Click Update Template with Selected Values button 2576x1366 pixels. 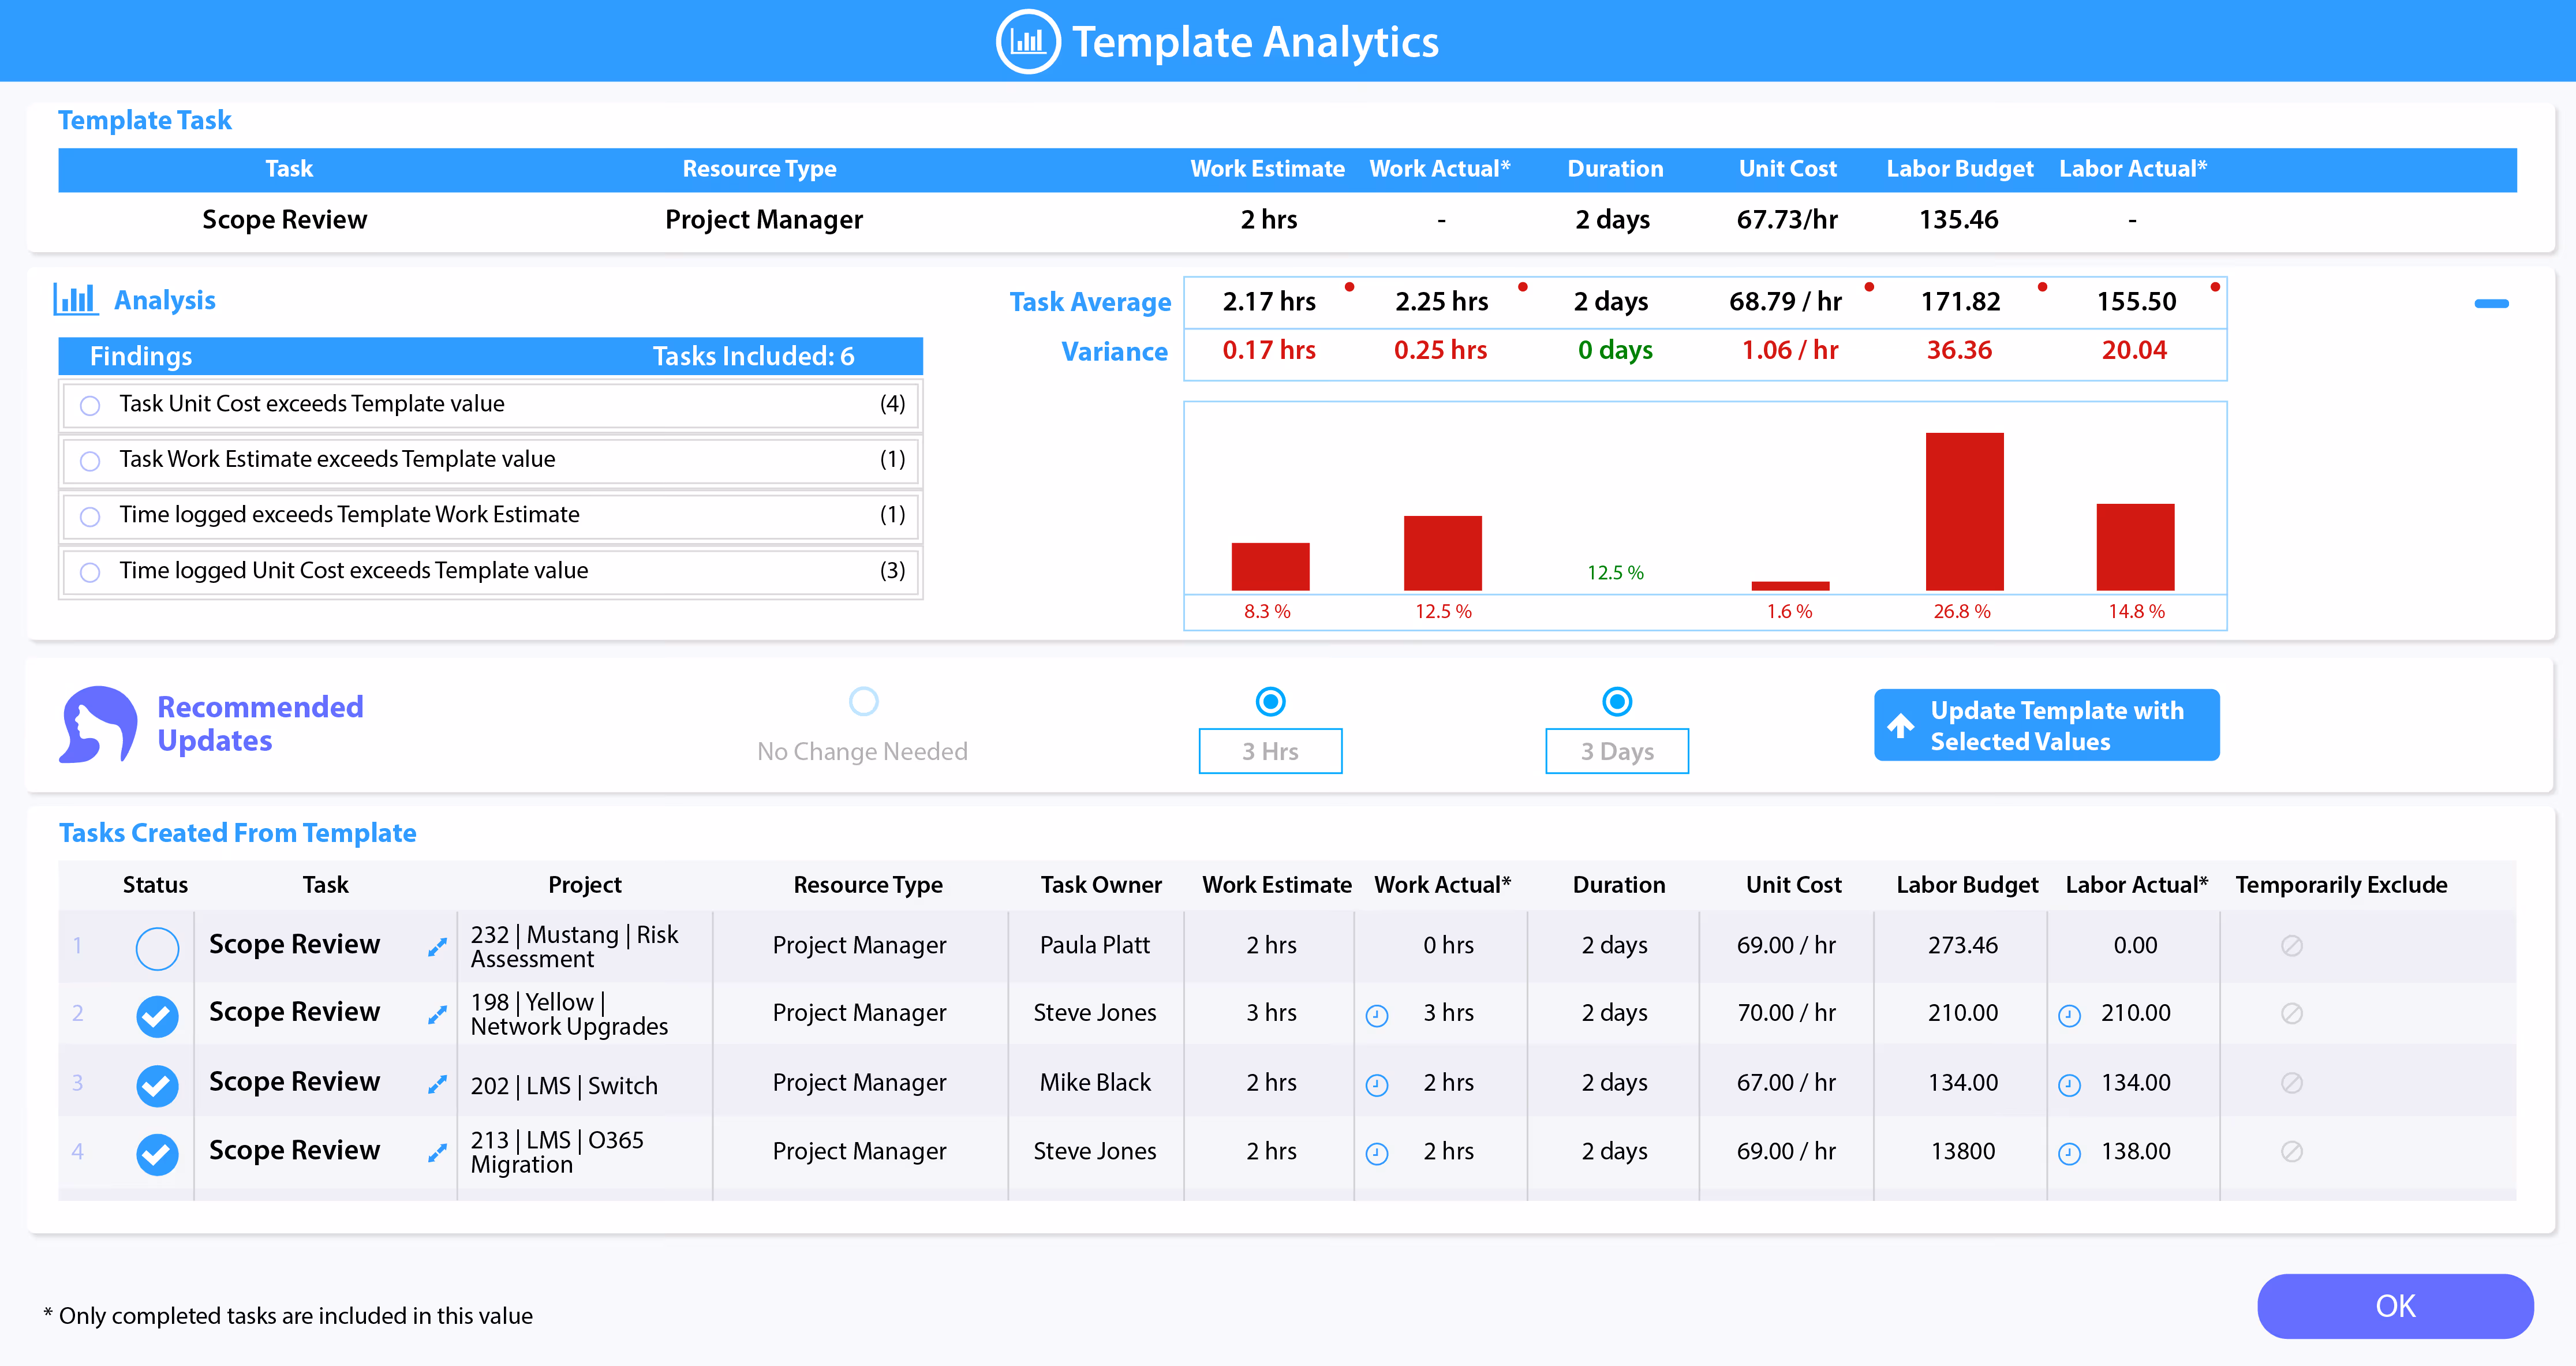(2046, 725)
